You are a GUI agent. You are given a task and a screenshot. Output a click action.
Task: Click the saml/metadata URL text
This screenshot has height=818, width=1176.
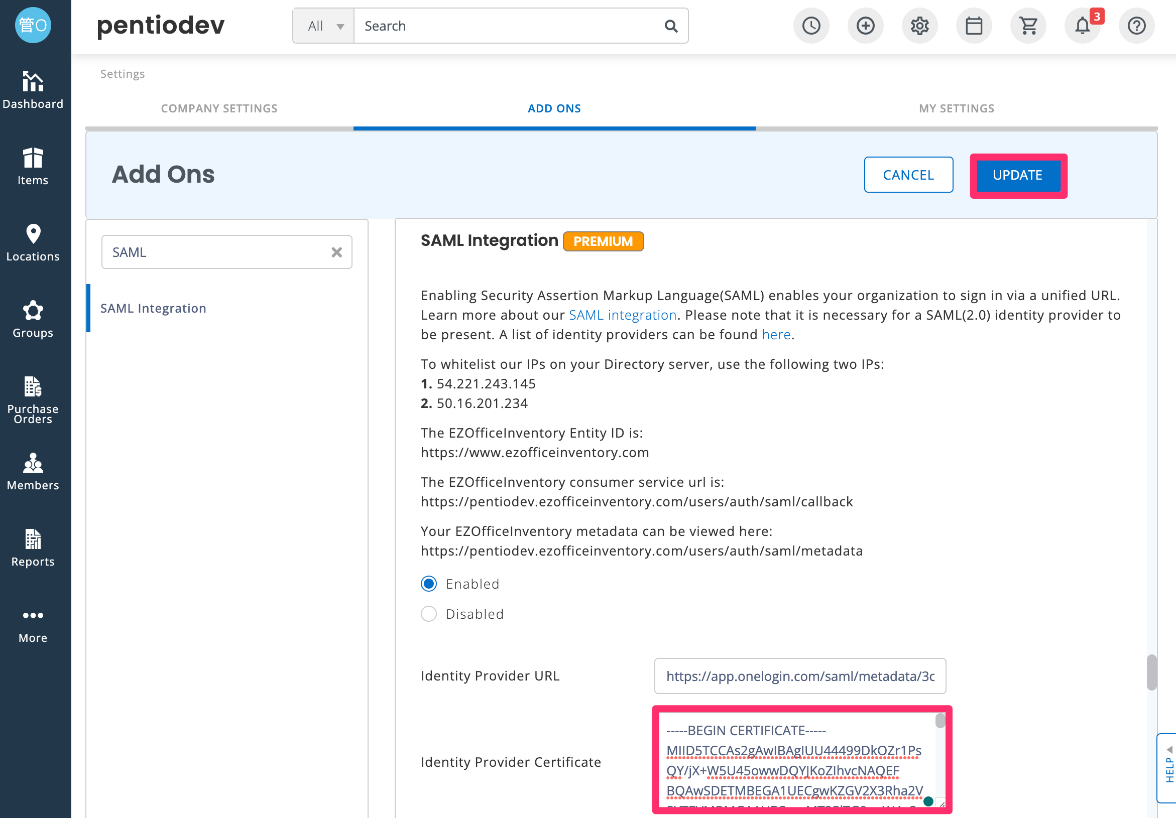[642, 551]
